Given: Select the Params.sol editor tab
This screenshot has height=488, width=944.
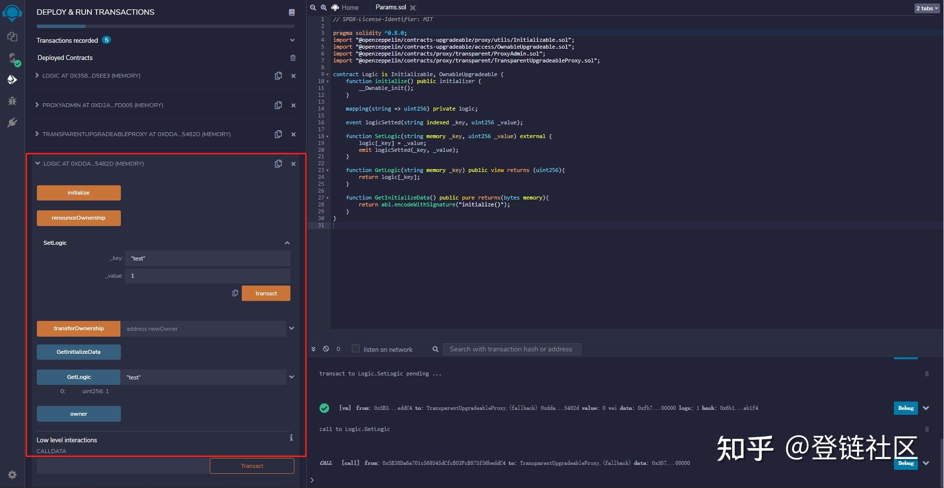Looking at the screenshot, I should point(391,7).
